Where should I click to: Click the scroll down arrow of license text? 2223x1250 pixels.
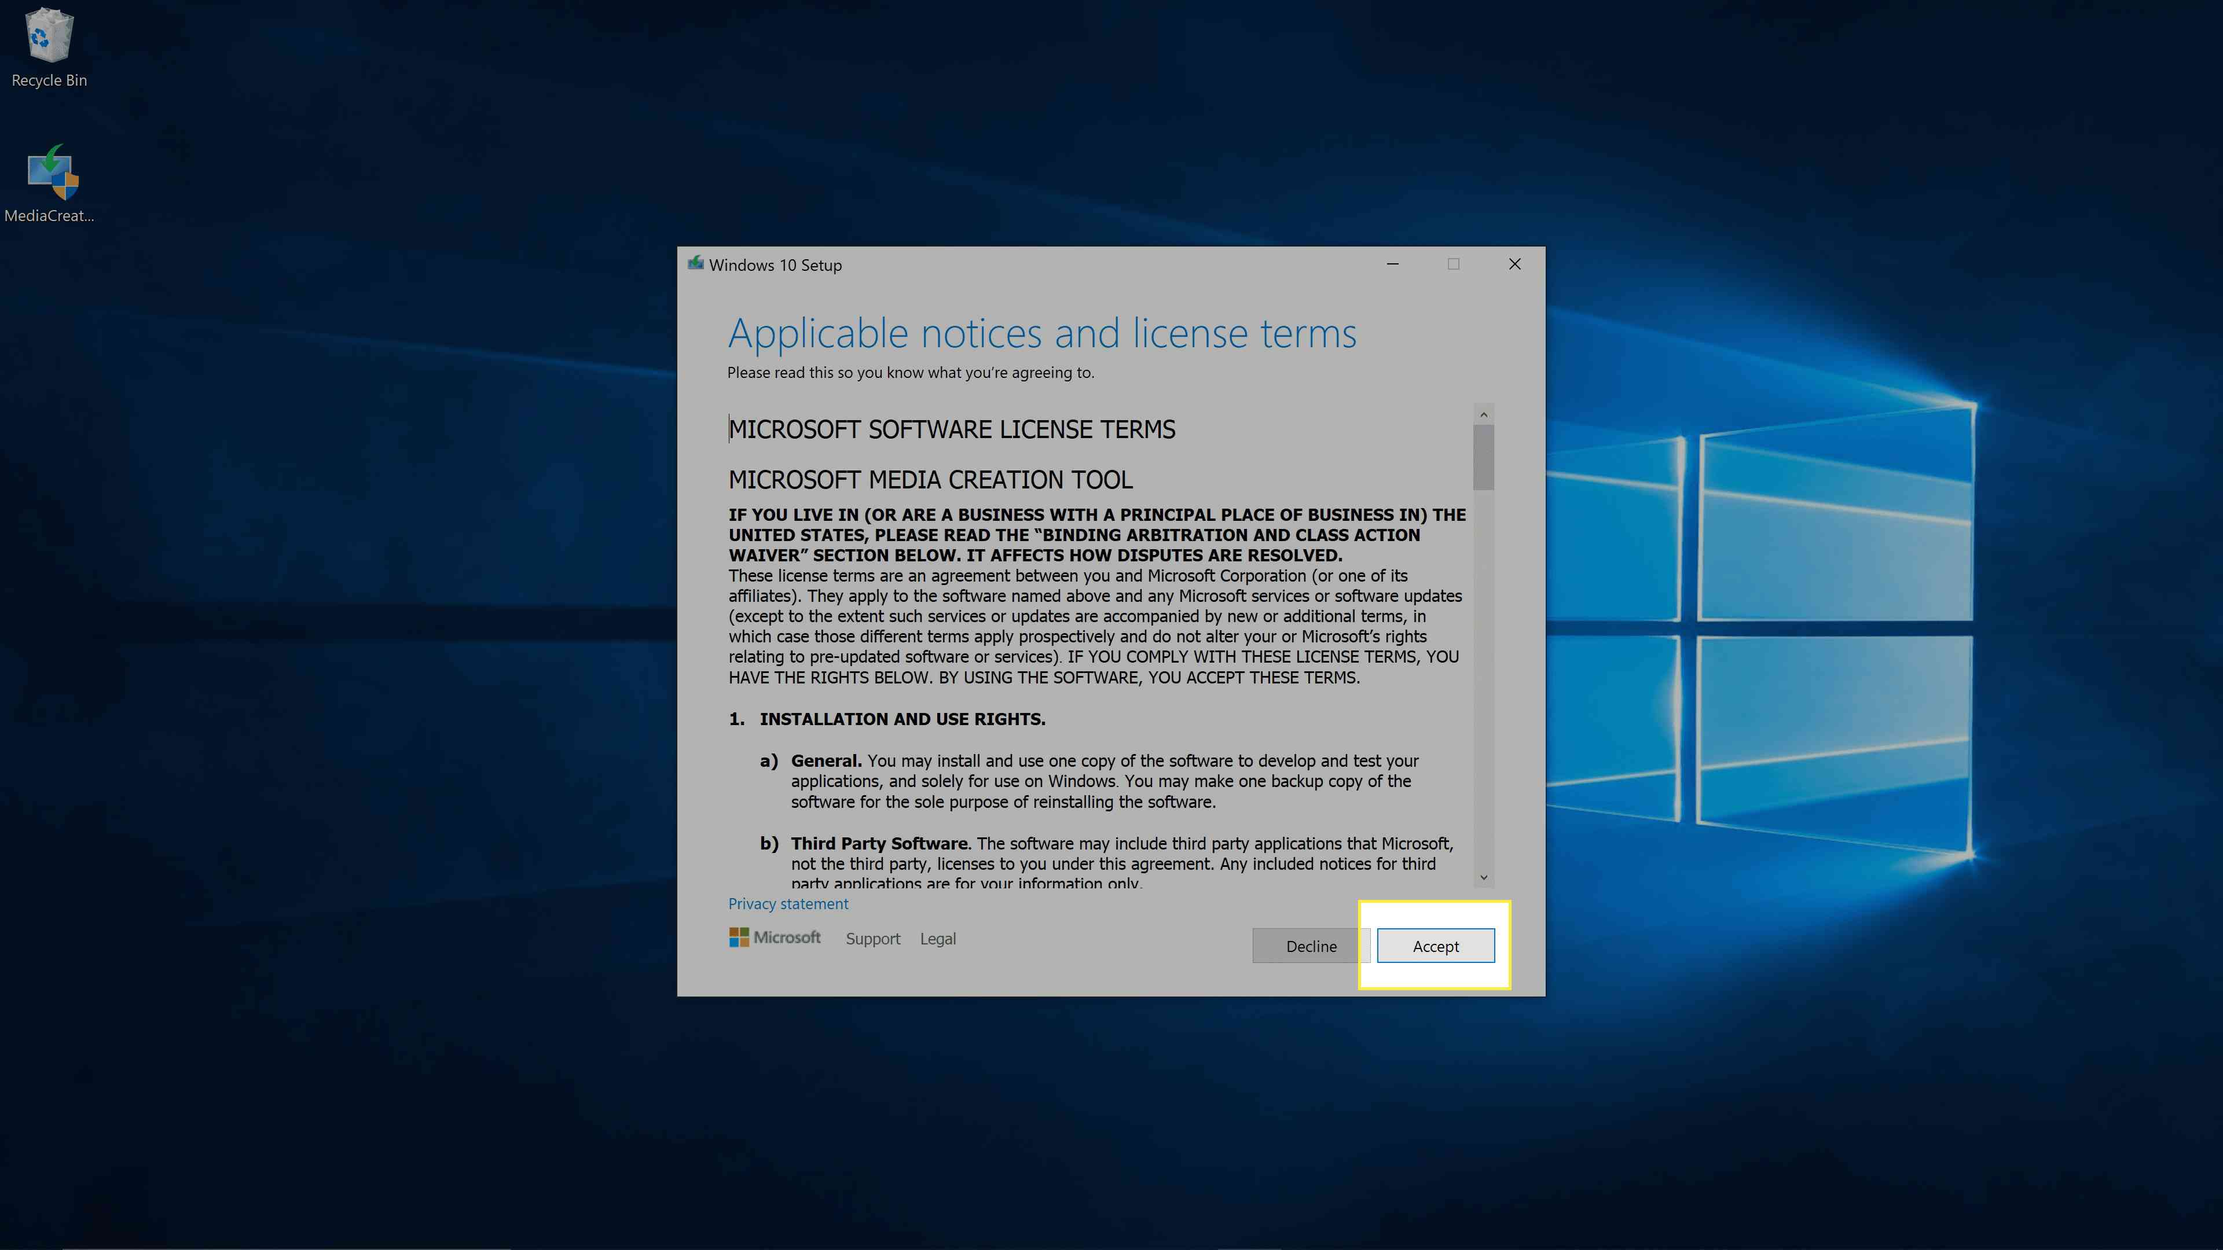point(1483,877)
